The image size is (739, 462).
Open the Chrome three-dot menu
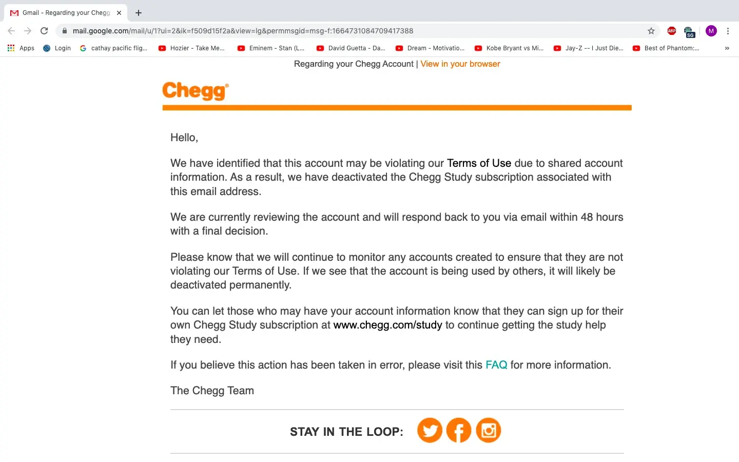click(728, 31)
